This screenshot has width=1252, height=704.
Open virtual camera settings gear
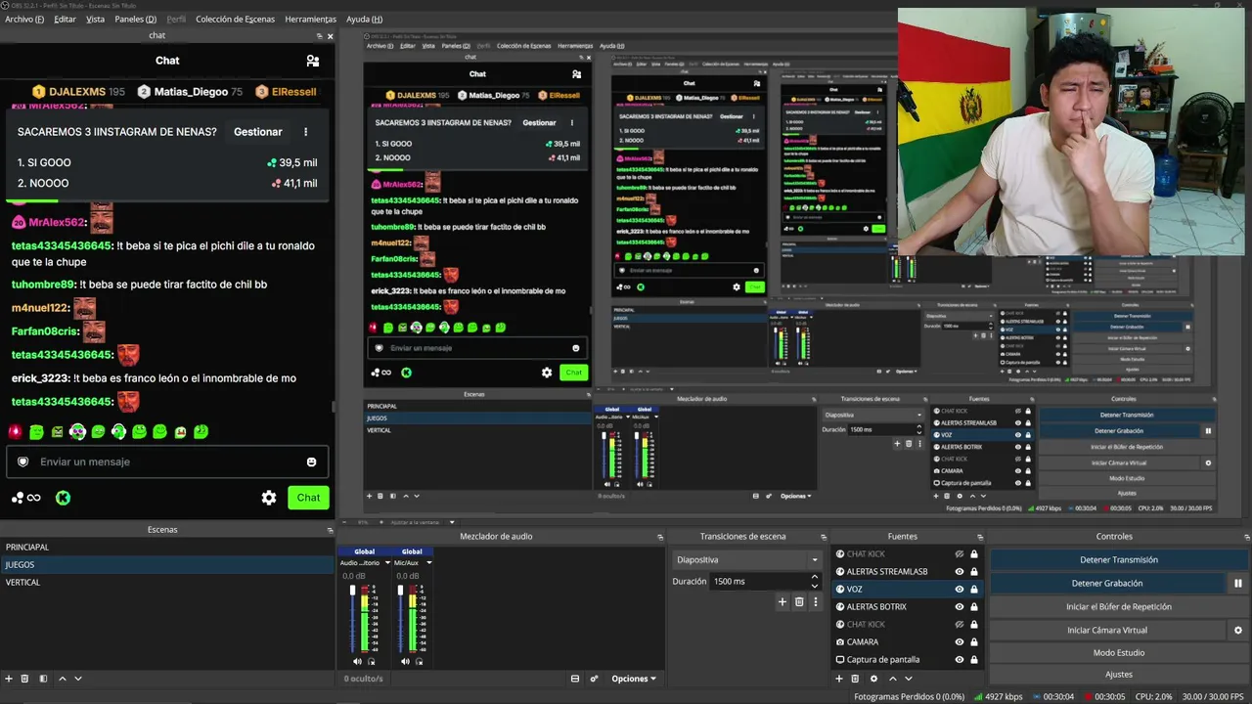[1237, 631]
